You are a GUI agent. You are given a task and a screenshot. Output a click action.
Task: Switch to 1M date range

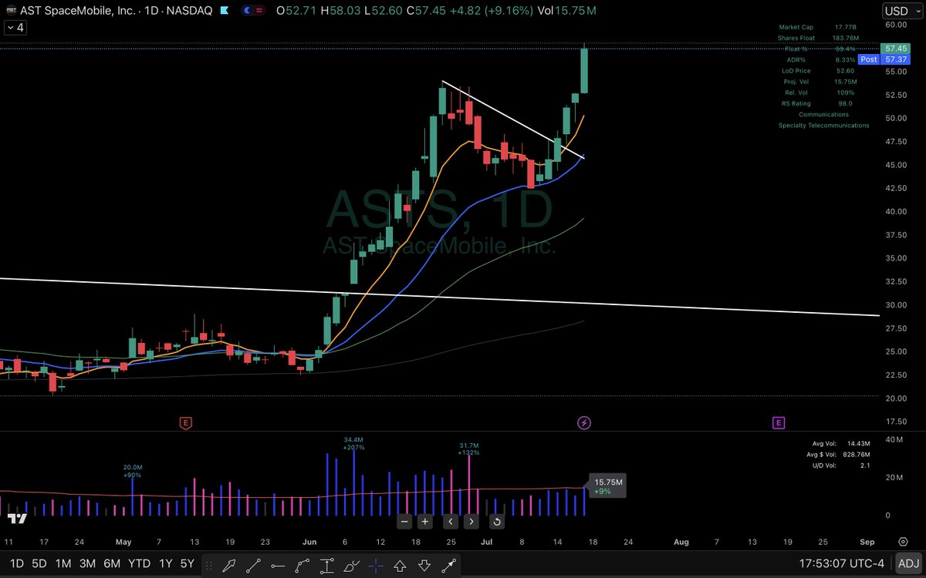point(64,564)
